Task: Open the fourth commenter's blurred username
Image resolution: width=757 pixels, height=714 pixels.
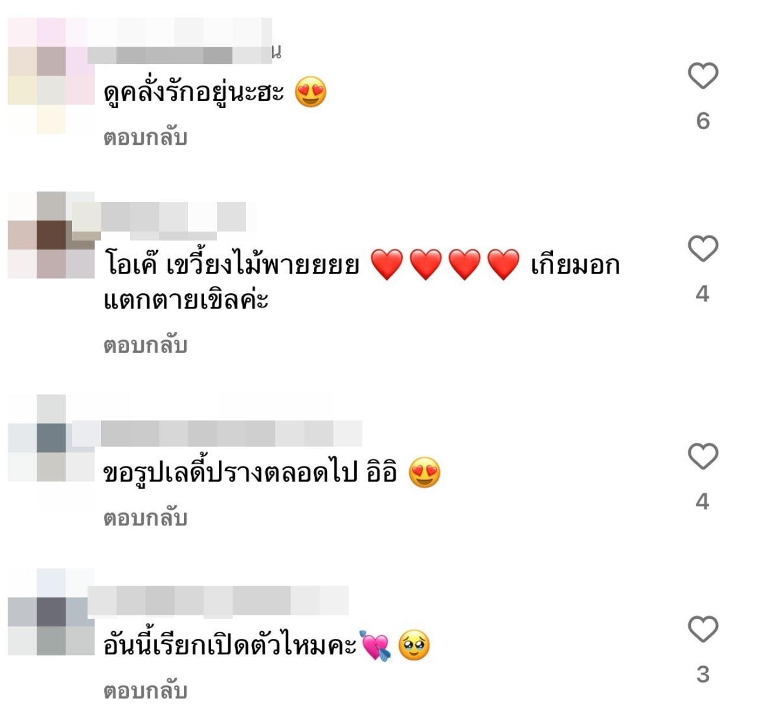Action: (x=218, y=601)
